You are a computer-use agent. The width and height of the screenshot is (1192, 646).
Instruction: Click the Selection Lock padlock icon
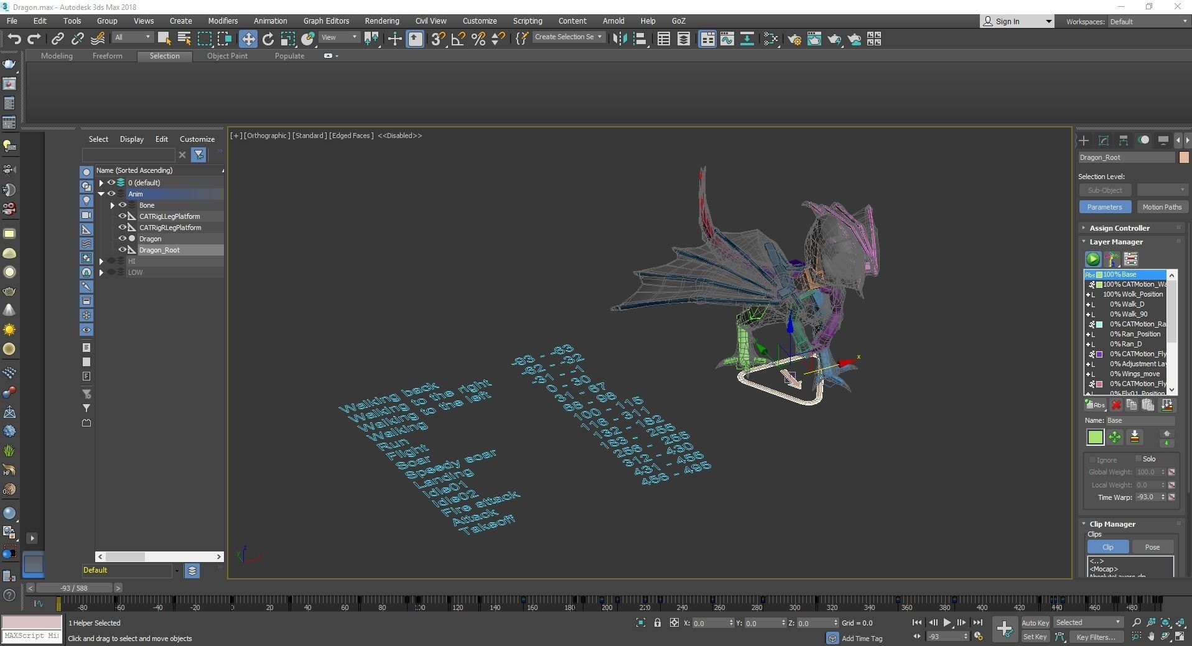658,622
